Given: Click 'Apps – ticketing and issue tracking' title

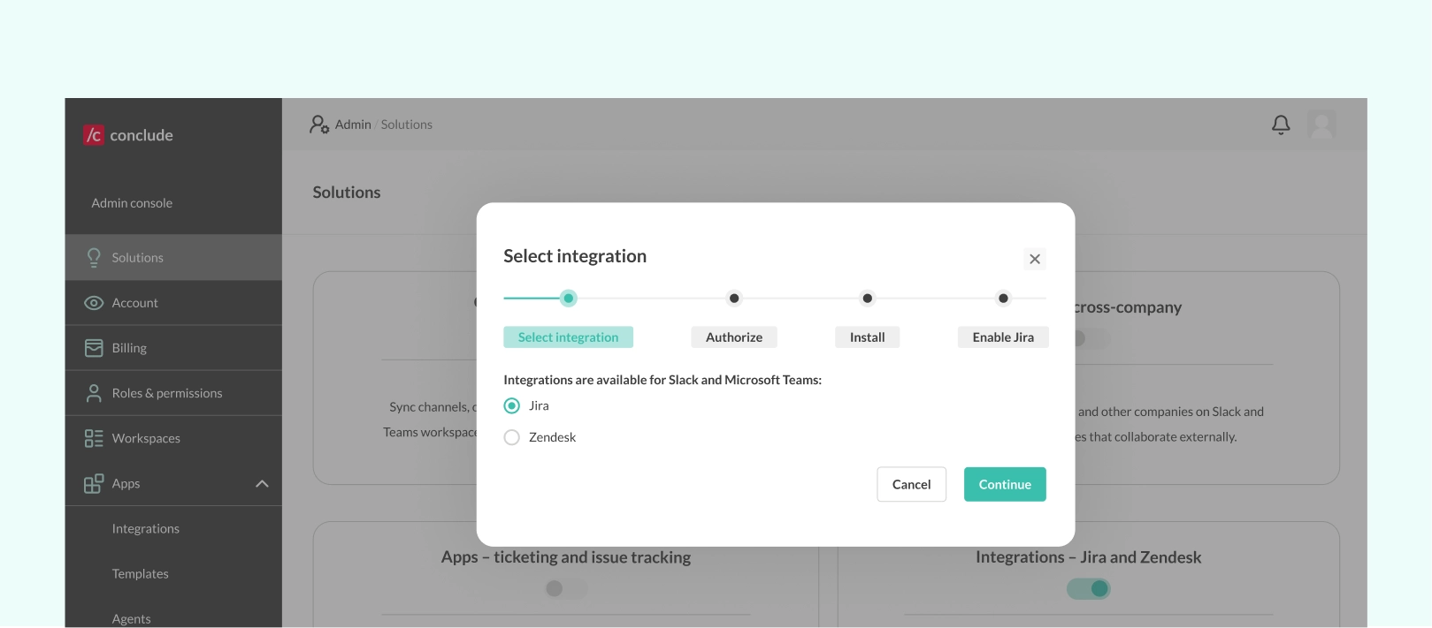Looking at the screenshot, I should [566, 557].
